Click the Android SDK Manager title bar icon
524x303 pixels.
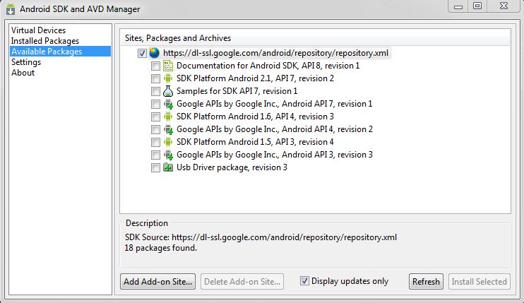click(x=11, y=9)
